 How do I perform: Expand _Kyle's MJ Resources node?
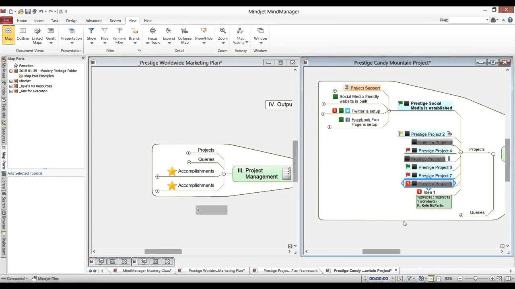click(11, 86)
